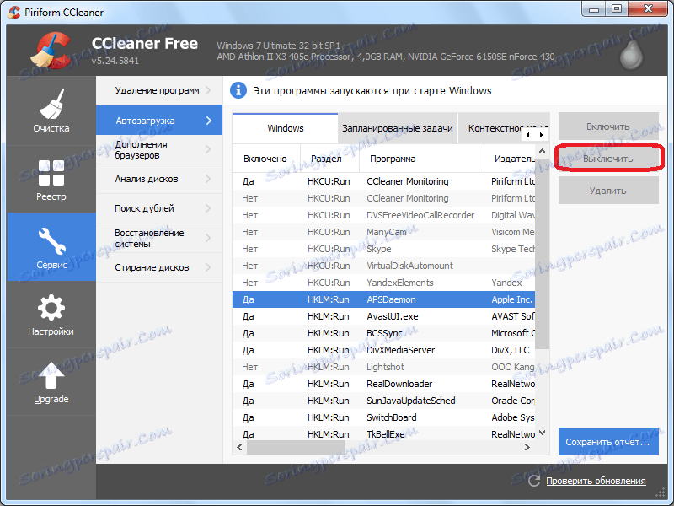674x506 pixels.
Task: Click the vertical scrollbar thumb
Action: pos(542,254)
